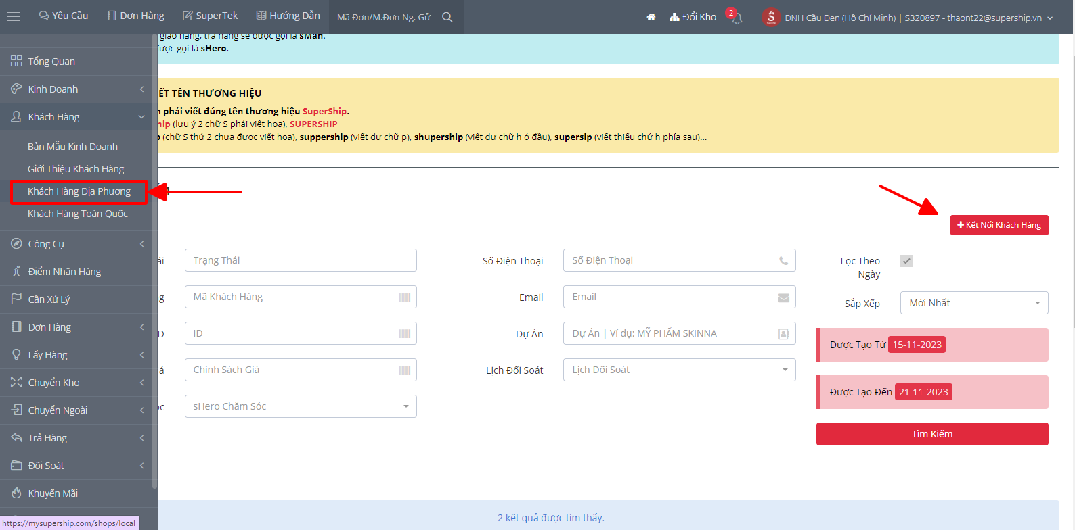
Task: Open the Sắp Xếp Mới Nhất dropdown
Action: [974, 303]
